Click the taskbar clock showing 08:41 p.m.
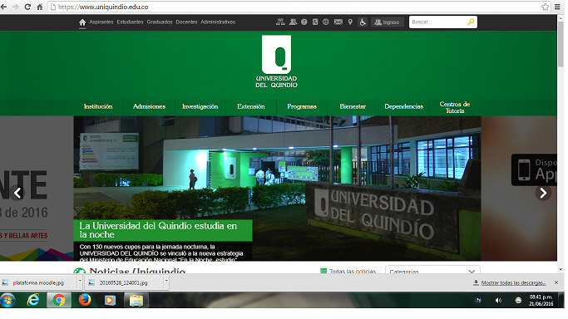The height and width of the screenshot is (319, 568). pos(541,300)
